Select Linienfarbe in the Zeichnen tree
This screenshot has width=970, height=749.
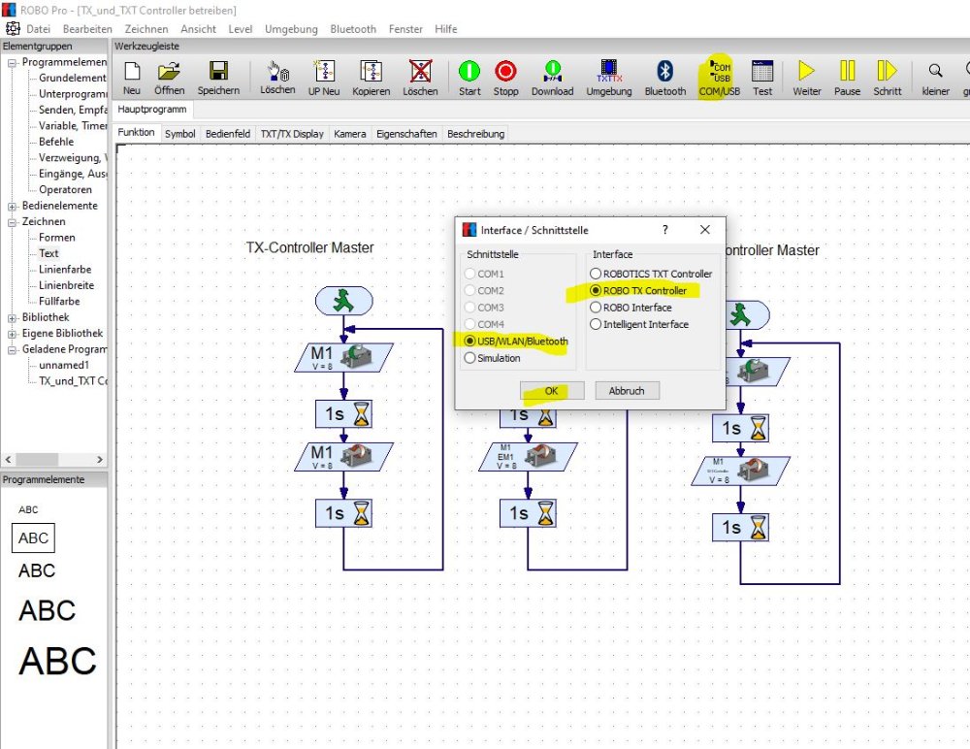pos(65,270)
